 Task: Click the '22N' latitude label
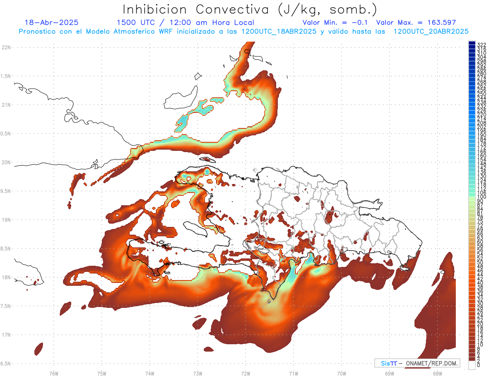pos(7,47)
